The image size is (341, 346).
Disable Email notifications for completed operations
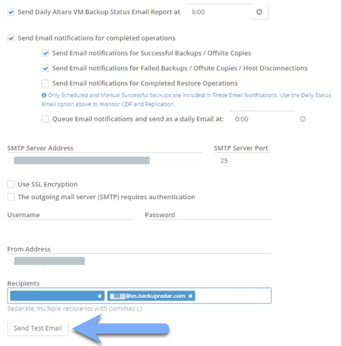[10, 38]
